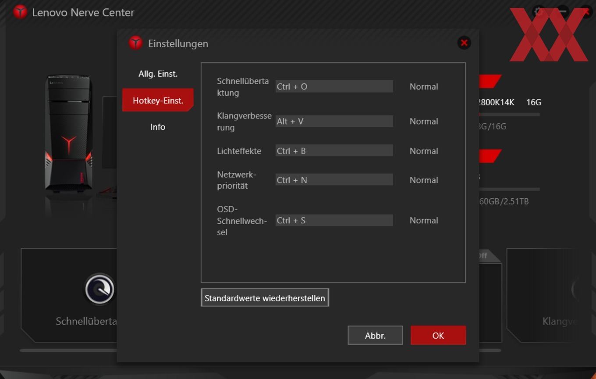
Task: Click Normal status beside Klangverbesserung
Action: coord(424,121)
